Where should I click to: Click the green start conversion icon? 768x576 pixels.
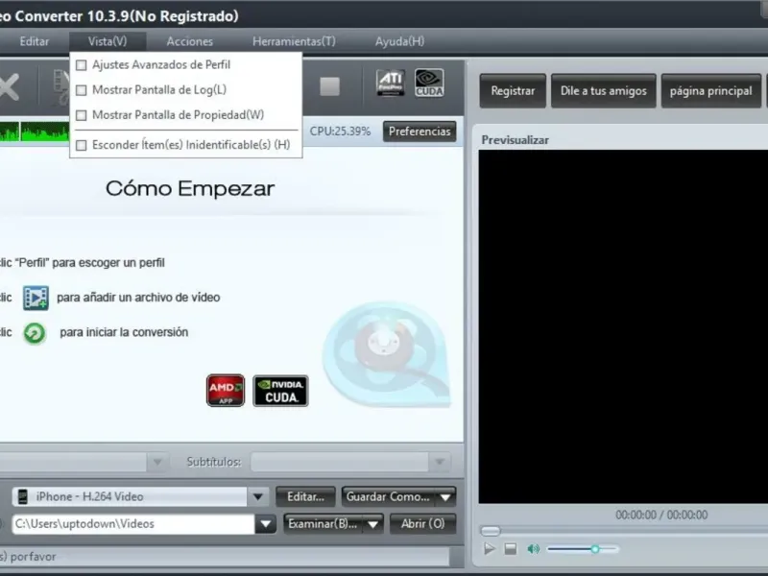click(x=35, y=333)
